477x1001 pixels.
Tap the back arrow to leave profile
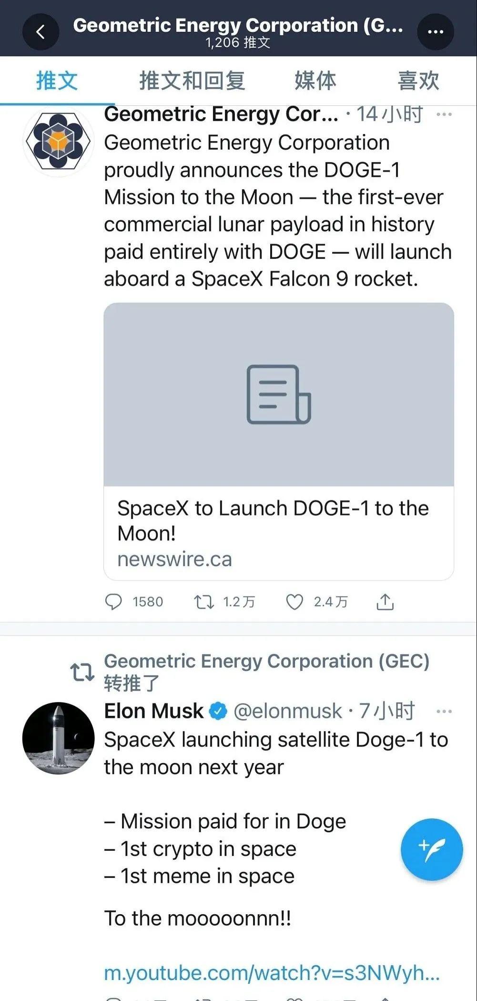[x=41, y=31]
